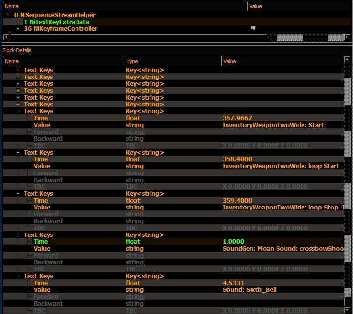Select value 'InventoryWeaponTwoWide: Start'
This screenshot has width=353, height=314.
tap(273, 125)
